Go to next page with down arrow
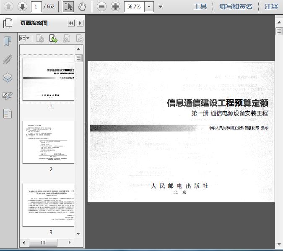The width and height of the screenshot is (283, 251). pyautogui.click(x=22, y=7)
